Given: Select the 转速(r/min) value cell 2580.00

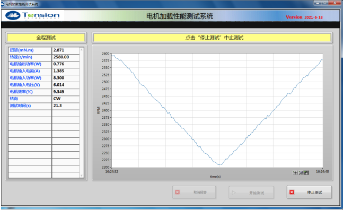Looking at the screenshot, I should click(x=66, y=57).
